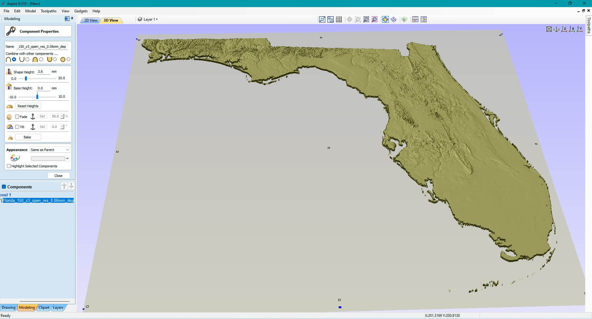Switch Modeling panel layout icon

(67, 18)
